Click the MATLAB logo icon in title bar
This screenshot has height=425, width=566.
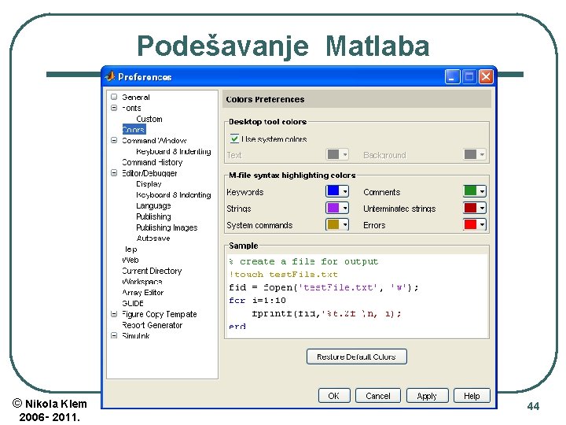[110, 76]
